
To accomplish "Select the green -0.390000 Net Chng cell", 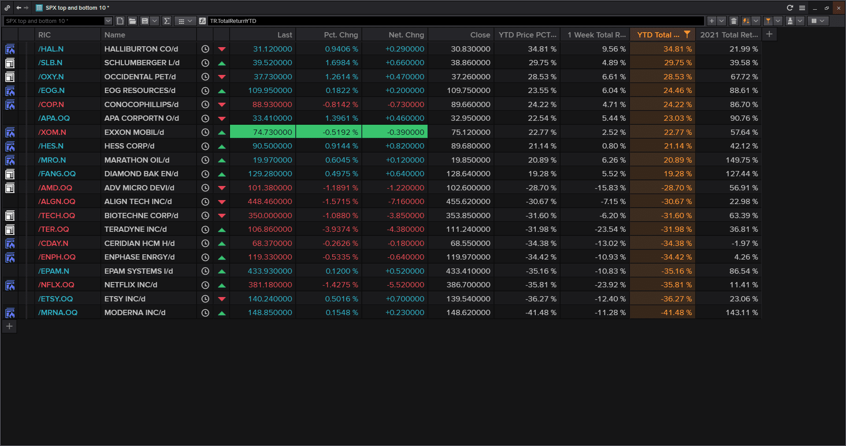I will [x=395, y=132].
